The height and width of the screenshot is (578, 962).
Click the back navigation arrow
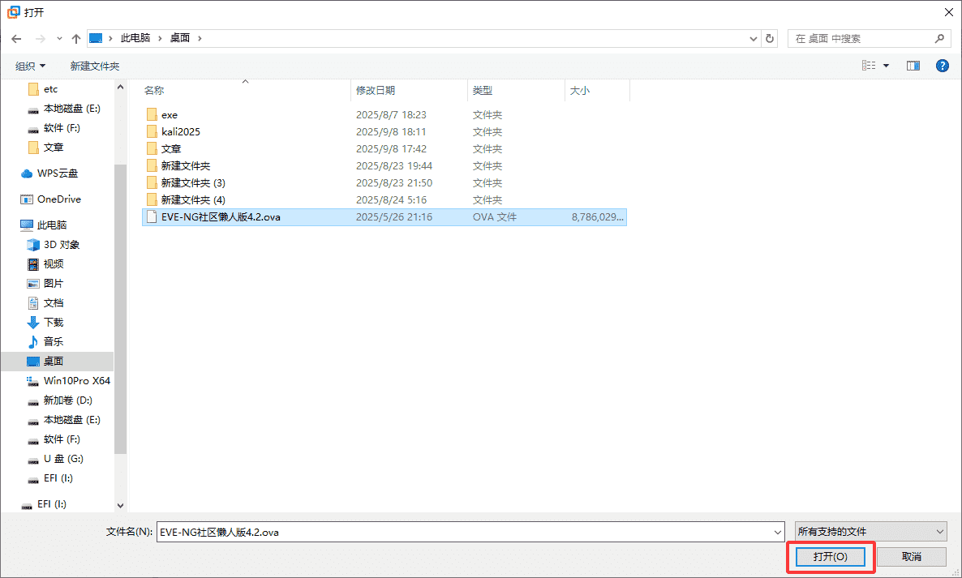click(15, 38)
